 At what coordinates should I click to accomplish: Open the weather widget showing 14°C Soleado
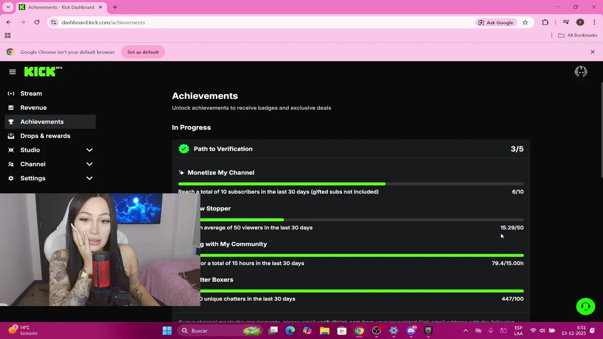23,330
